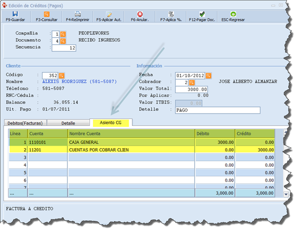Click the F4-ReImprimir printer icon
The image size is (299, 233).
(x=78, y=14)
